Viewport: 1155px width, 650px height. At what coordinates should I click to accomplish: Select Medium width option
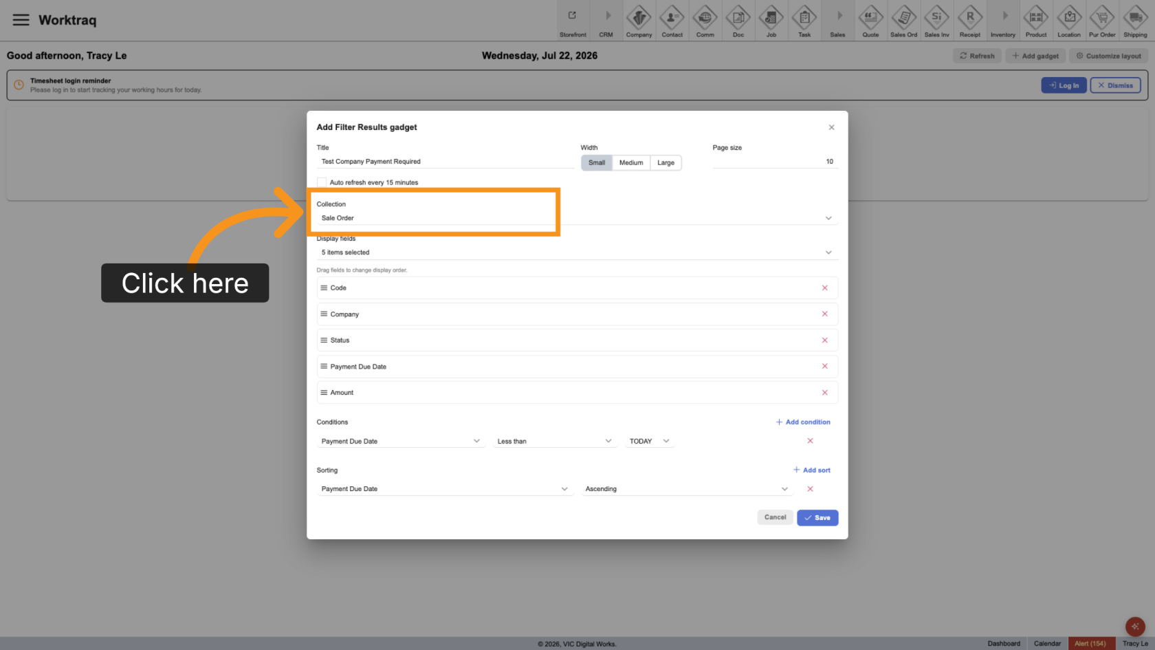(631, 163)
